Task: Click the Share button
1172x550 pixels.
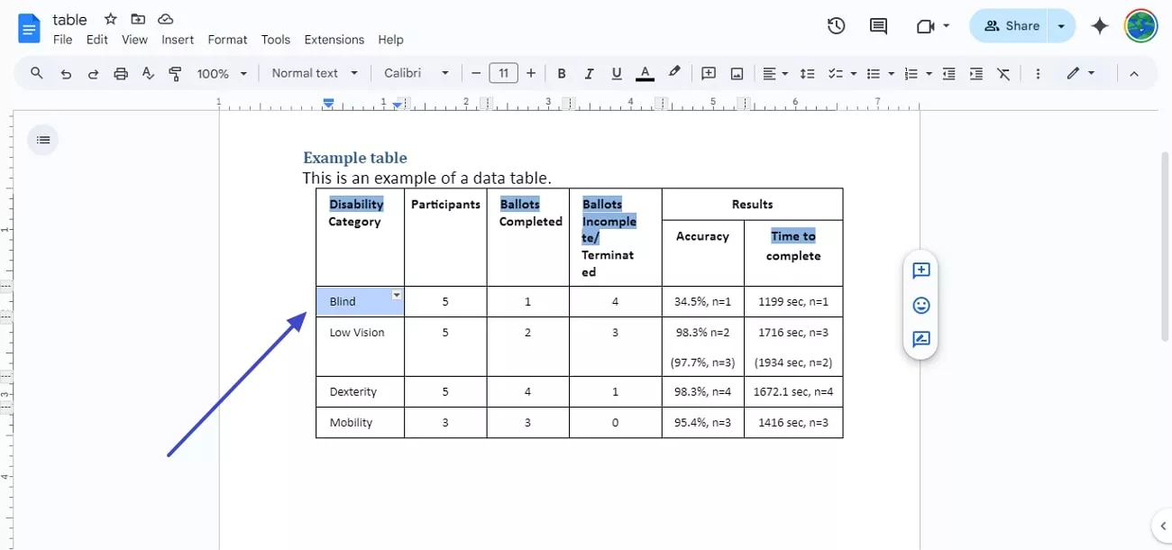Action: [x=1012, y=26]
